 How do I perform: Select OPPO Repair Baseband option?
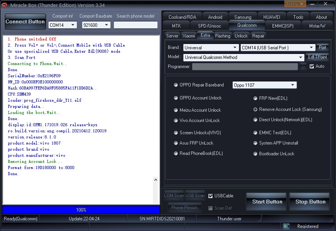176,85
